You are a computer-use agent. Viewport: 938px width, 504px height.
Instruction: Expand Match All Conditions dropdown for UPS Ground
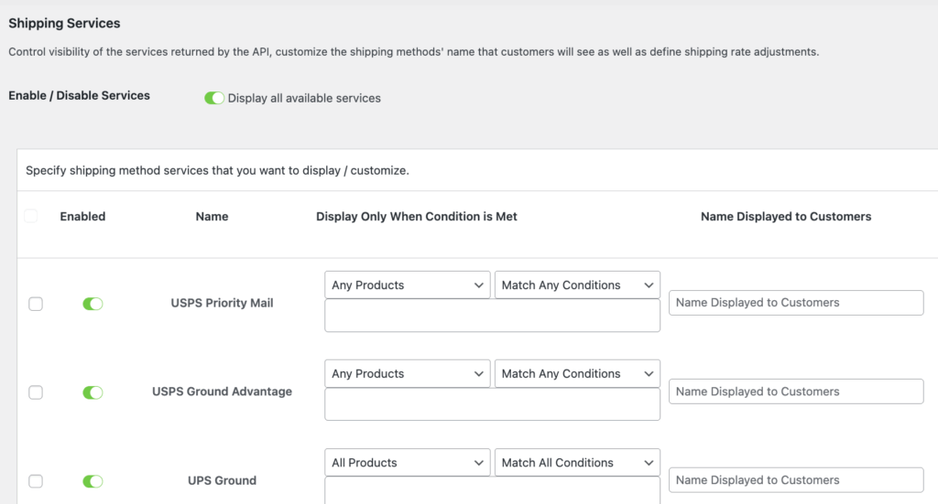pos(577,463)
